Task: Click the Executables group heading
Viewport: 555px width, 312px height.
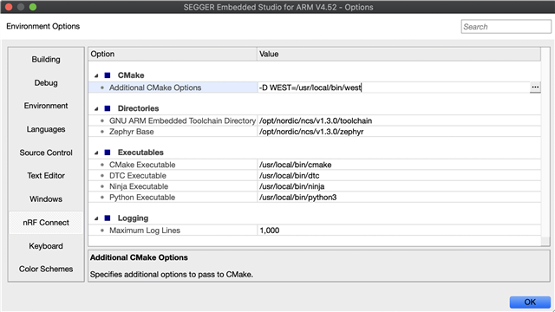Action: pyautogui.click(x=140, y=153)
